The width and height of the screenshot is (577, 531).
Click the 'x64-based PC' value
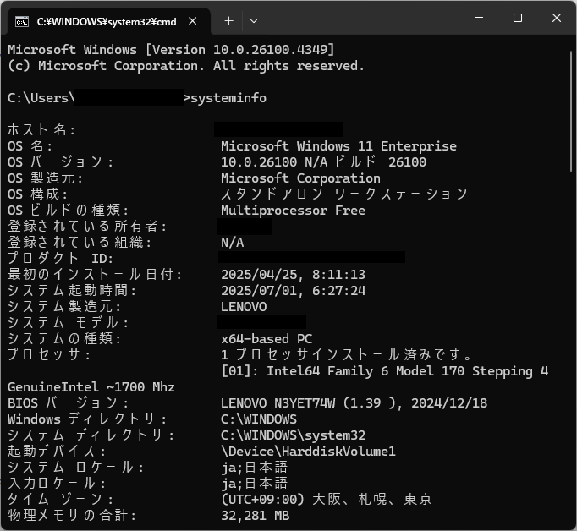click(x=267, y=339)
